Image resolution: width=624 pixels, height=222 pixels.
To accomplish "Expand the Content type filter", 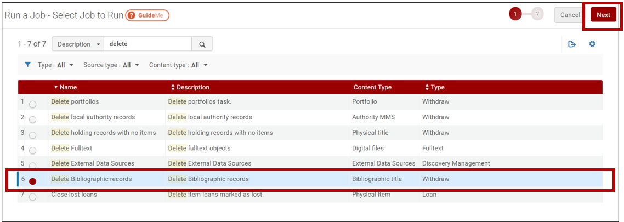I will pos(178,65).
